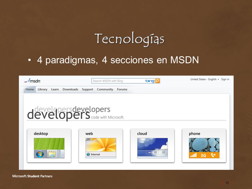Viewport: 252px width, 189px height.
Task: Click the Sign in link
Action: point(225,79)
